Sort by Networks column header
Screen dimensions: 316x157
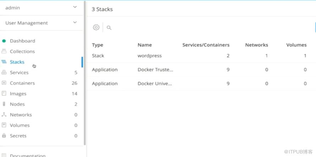point(257,45)
